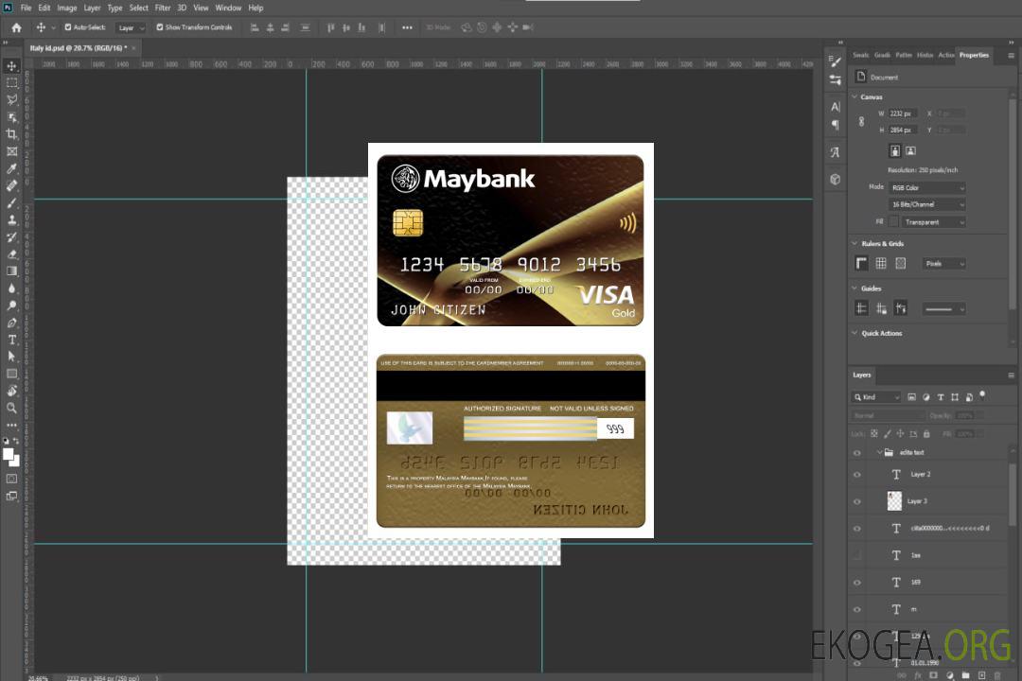The height and width of the screenshot is (681, 1022).
Task: Click the canvas Fill color swatch
Action: (893, 222)
